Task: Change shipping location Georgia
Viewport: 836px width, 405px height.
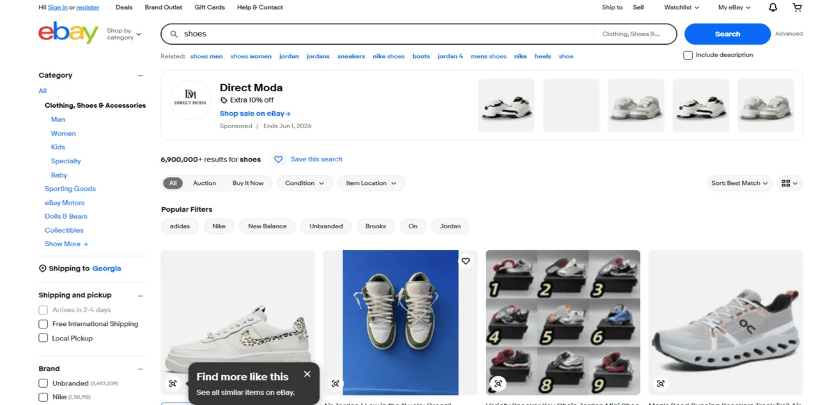Action: point(107,269)
